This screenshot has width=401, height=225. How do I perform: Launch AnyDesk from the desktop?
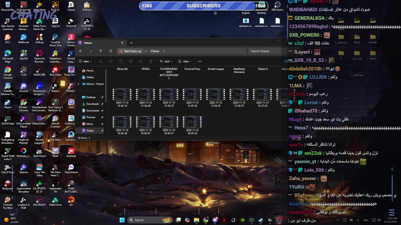(71, 152)
